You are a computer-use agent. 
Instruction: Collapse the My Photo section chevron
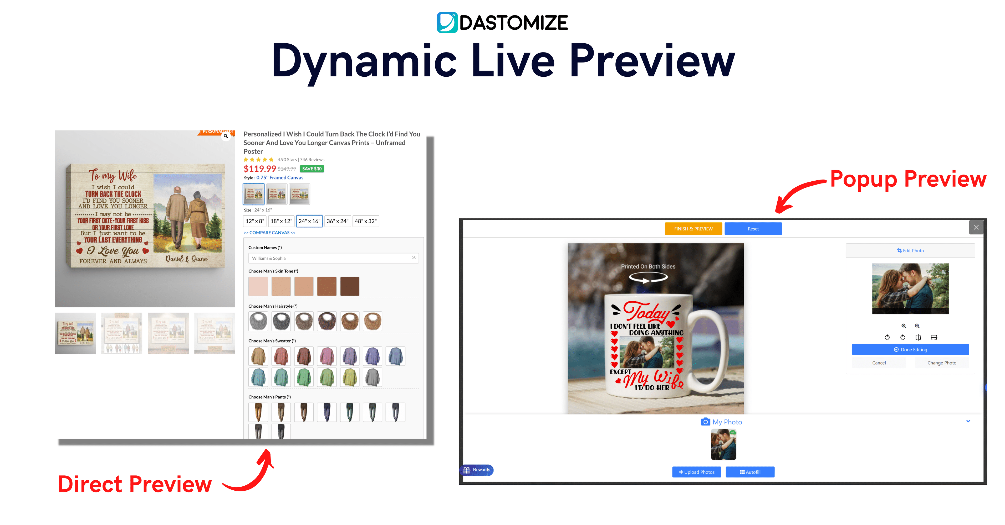tap(968, 421)
